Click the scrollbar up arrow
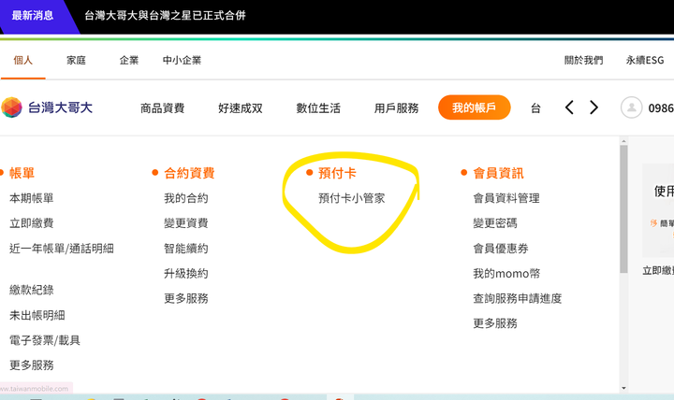Image resolution: width=674 pixels, height=400 pixels. (623, 141)
